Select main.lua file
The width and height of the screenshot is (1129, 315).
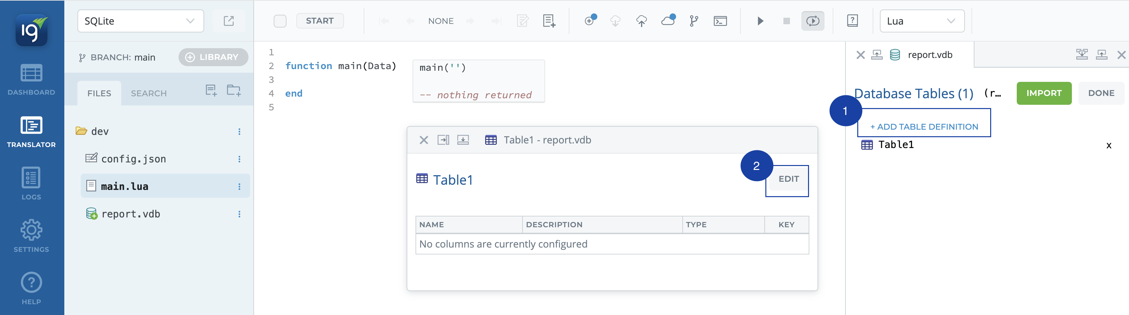point(165,186)
